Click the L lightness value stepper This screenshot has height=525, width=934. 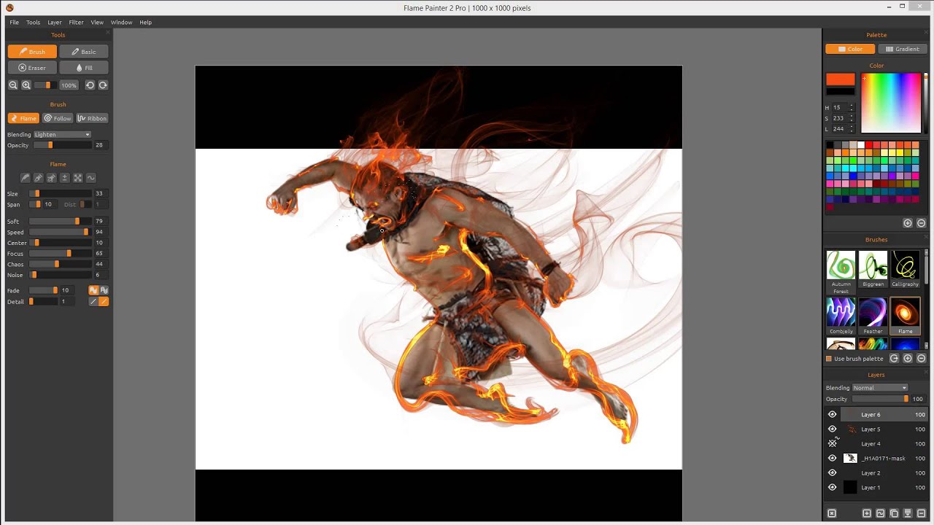click(x=852, y=129)
